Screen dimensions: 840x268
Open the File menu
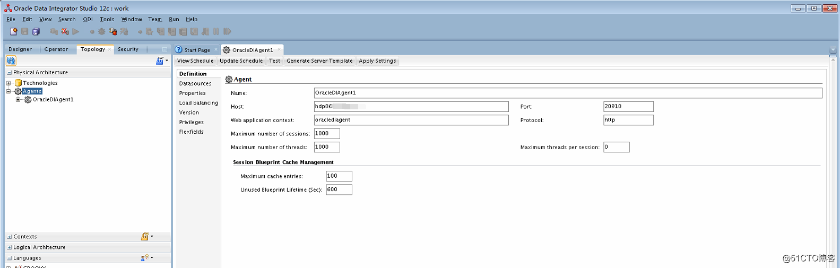click(11, 19)
